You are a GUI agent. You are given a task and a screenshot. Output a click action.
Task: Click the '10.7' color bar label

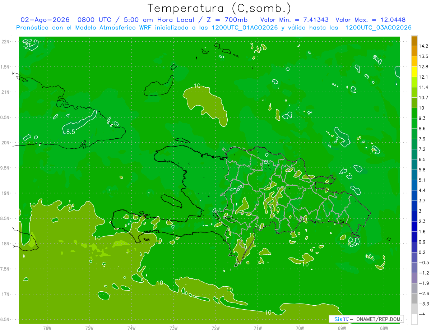tap(423, 97)
